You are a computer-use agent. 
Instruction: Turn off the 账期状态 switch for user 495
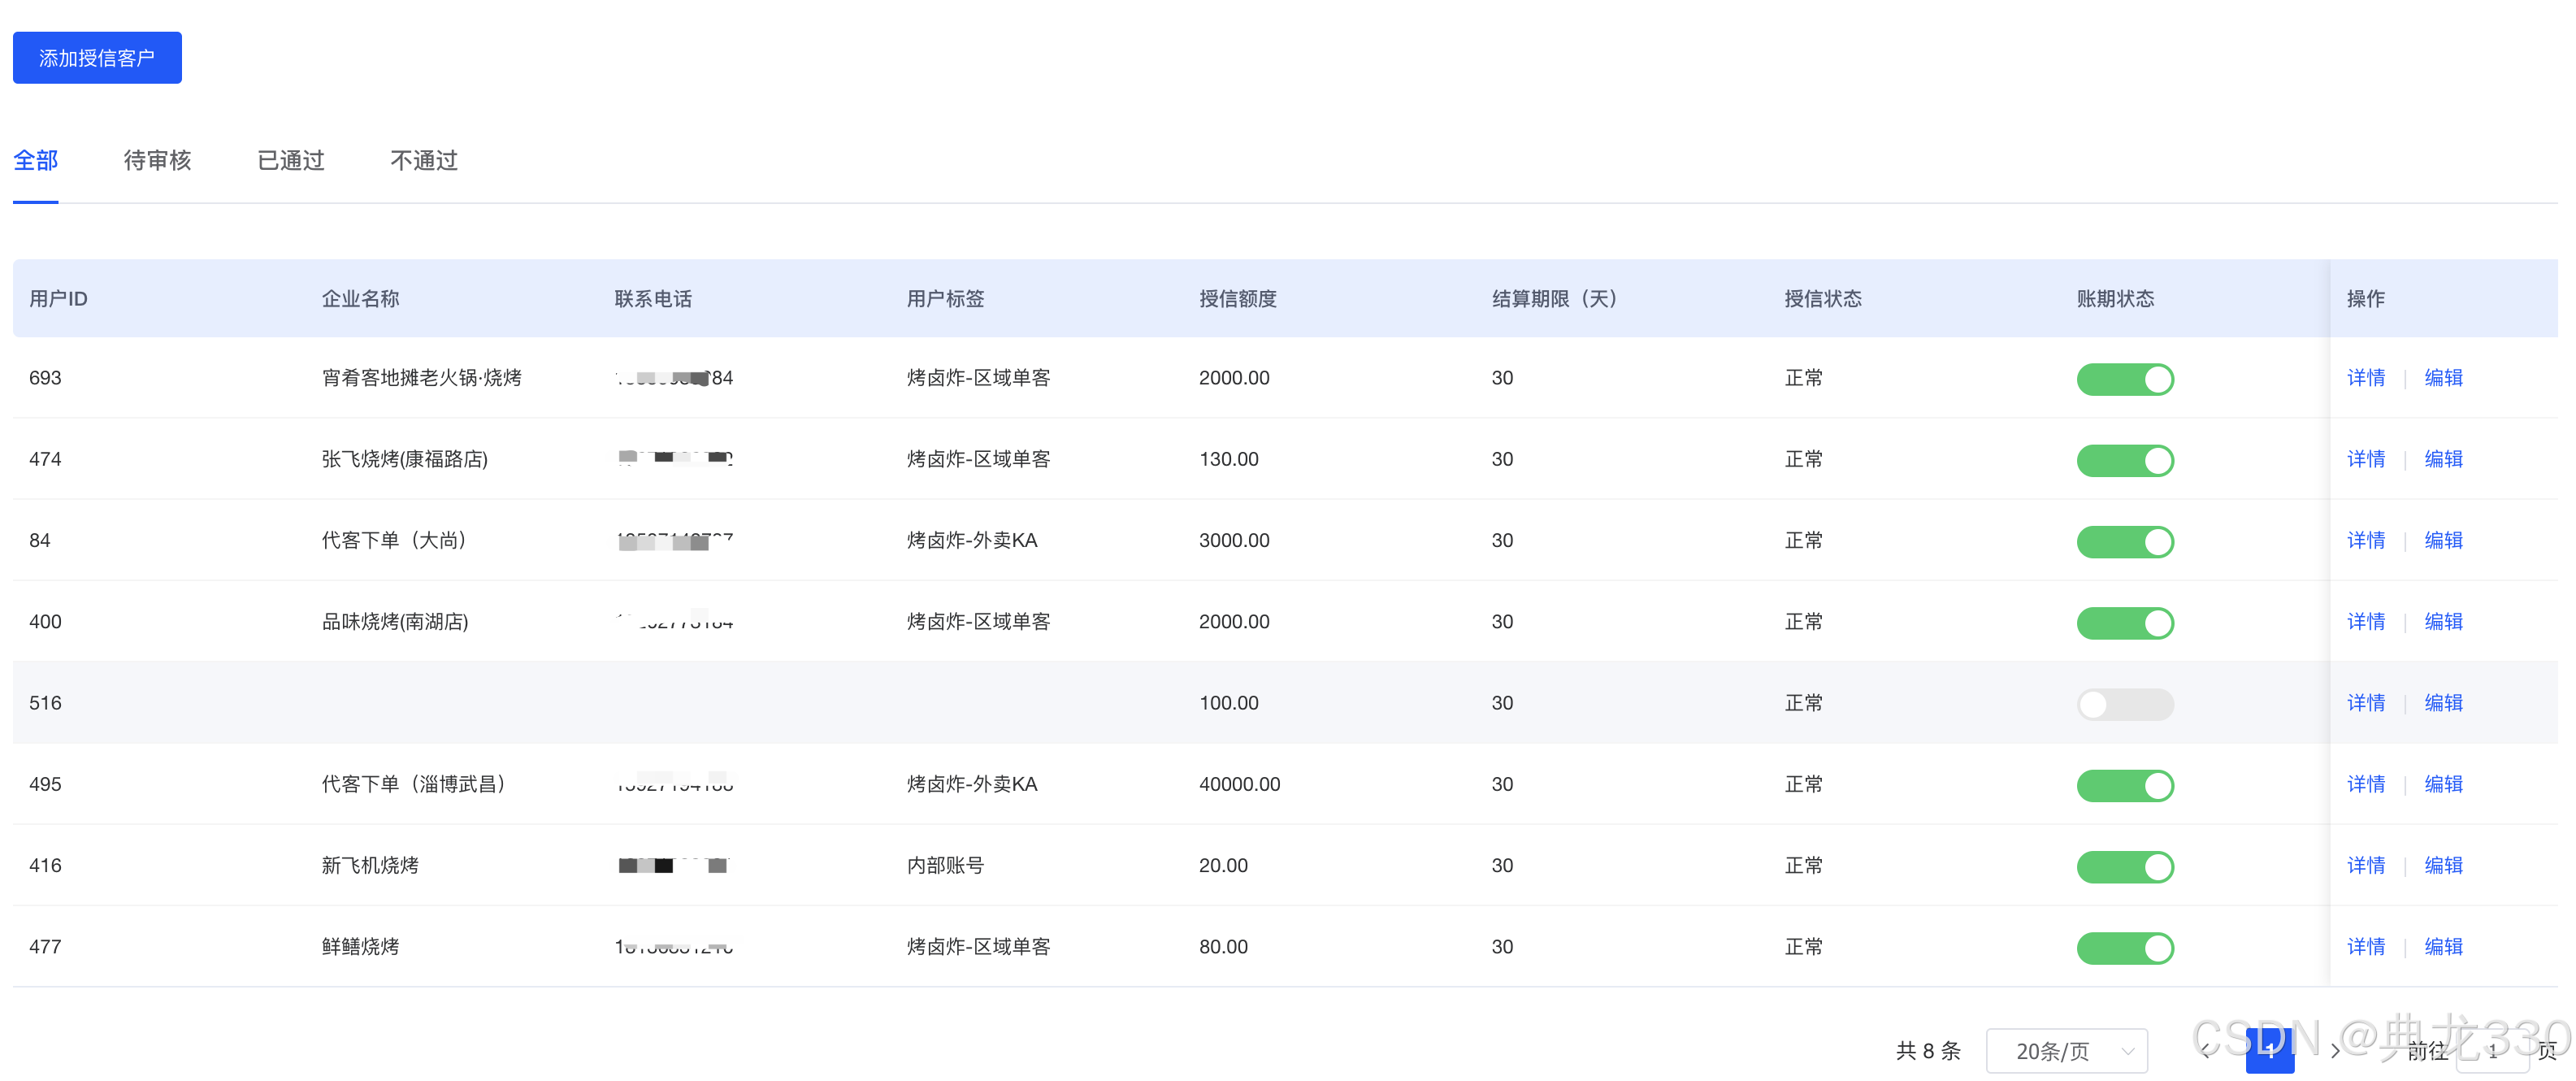(2125, 785)
